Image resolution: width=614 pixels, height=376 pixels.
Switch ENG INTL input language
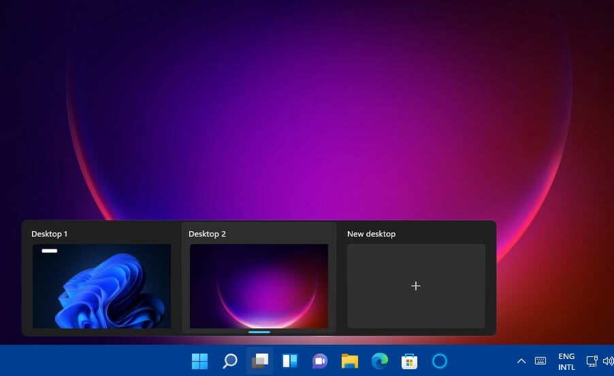point(566,362)
